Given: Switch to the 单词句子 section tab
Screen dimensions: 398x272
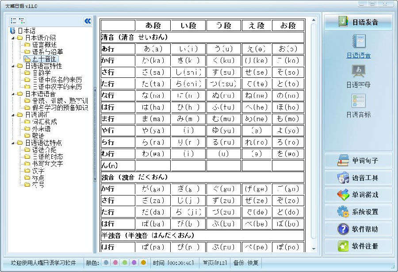Looking at the screenshot, I should tap(358, 161).
